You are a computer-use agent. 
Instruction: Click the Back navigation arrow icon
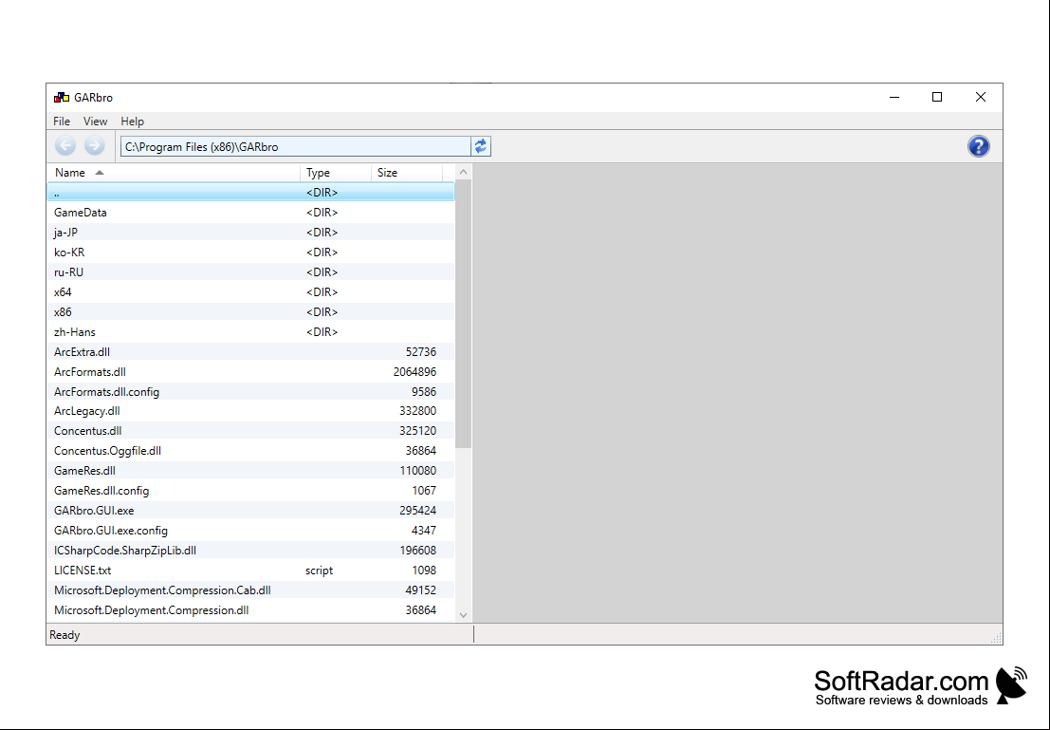[65, 145]
